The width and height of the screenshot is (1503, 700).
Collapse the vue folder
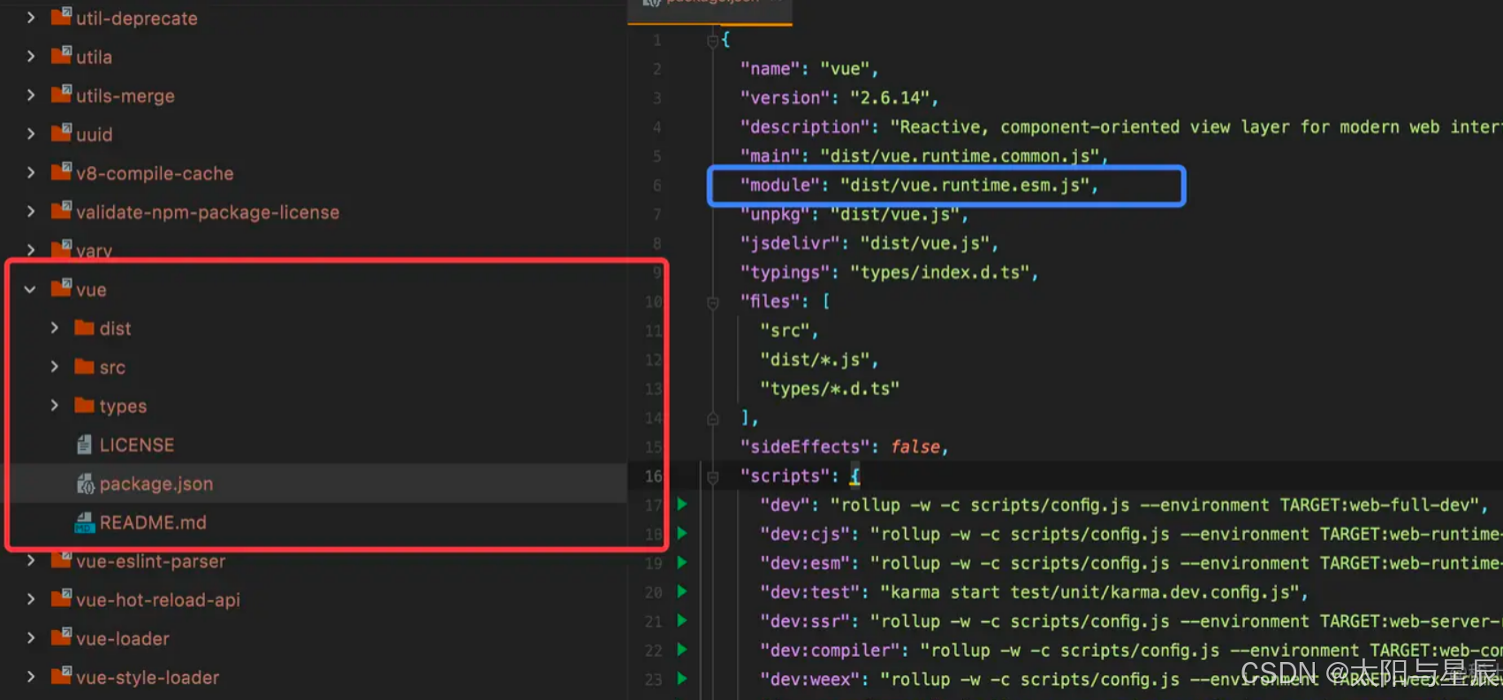tap(31, 289)
